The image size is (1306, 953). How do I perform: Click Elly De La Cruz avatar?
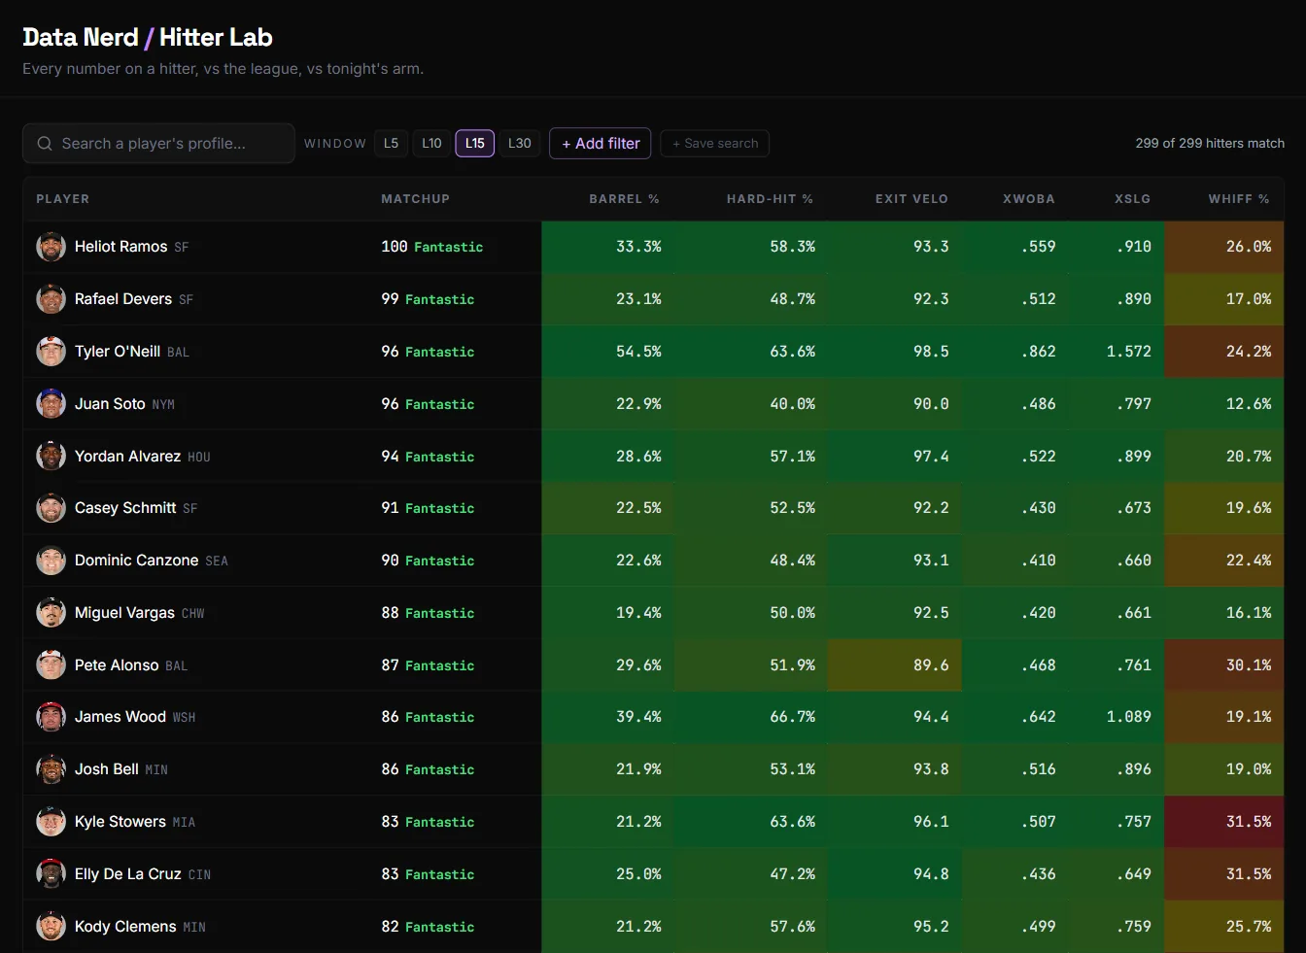click(x=51, y=874)
